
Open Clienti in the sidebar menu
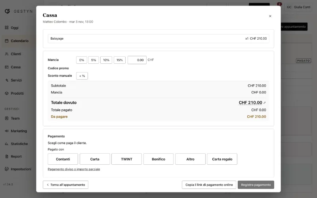16,54
